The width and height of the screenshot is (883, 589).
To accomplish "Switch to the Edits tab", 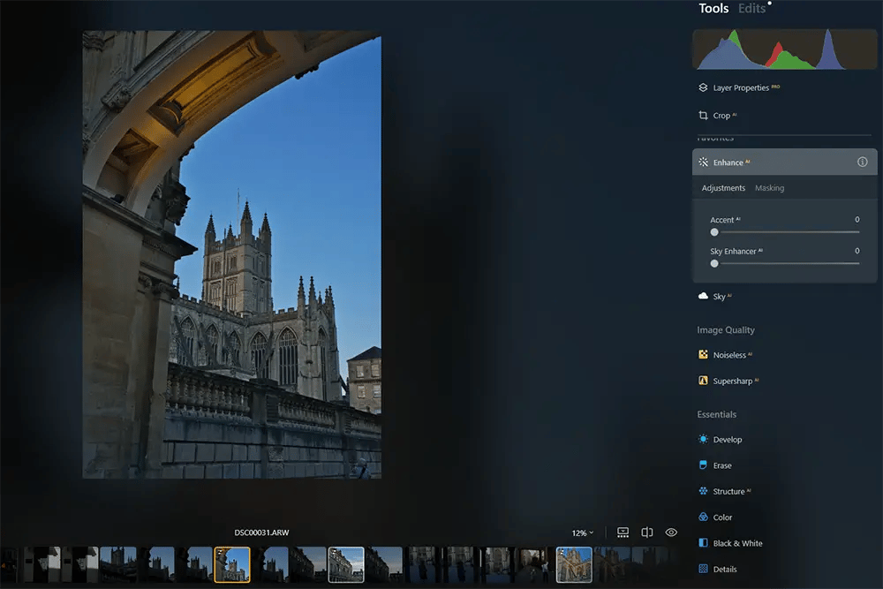I will click(751, 9).
